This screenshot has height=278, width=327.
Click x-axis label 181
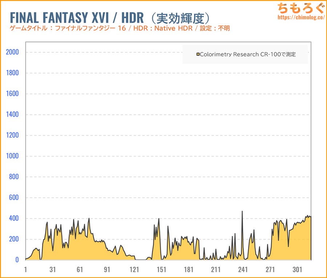pos(189,269)
